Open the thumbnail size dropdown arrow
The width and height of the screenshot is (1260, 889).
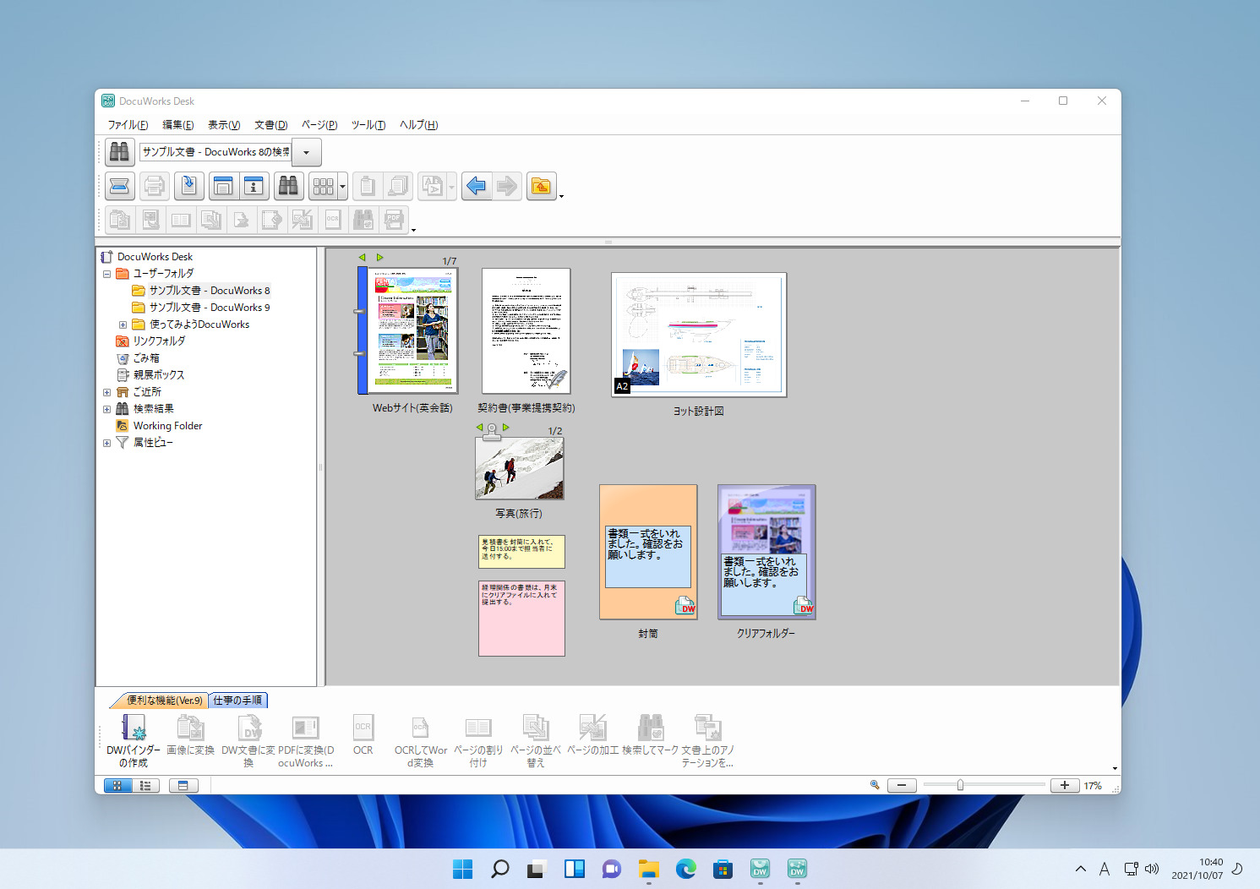click(x=341, y=186)
